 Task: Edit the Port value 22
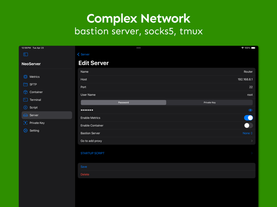pyautogui.click(x=251, y=87)
